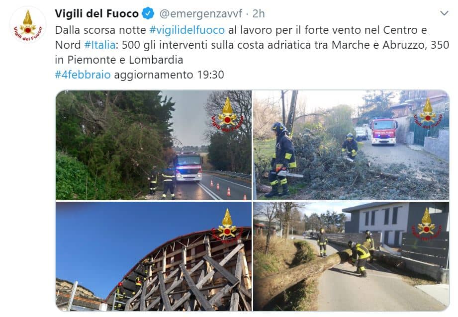This screenshot has width=458, height=317.
Task: Click the blue verified badge icon
Action: [x=148, y=13]
